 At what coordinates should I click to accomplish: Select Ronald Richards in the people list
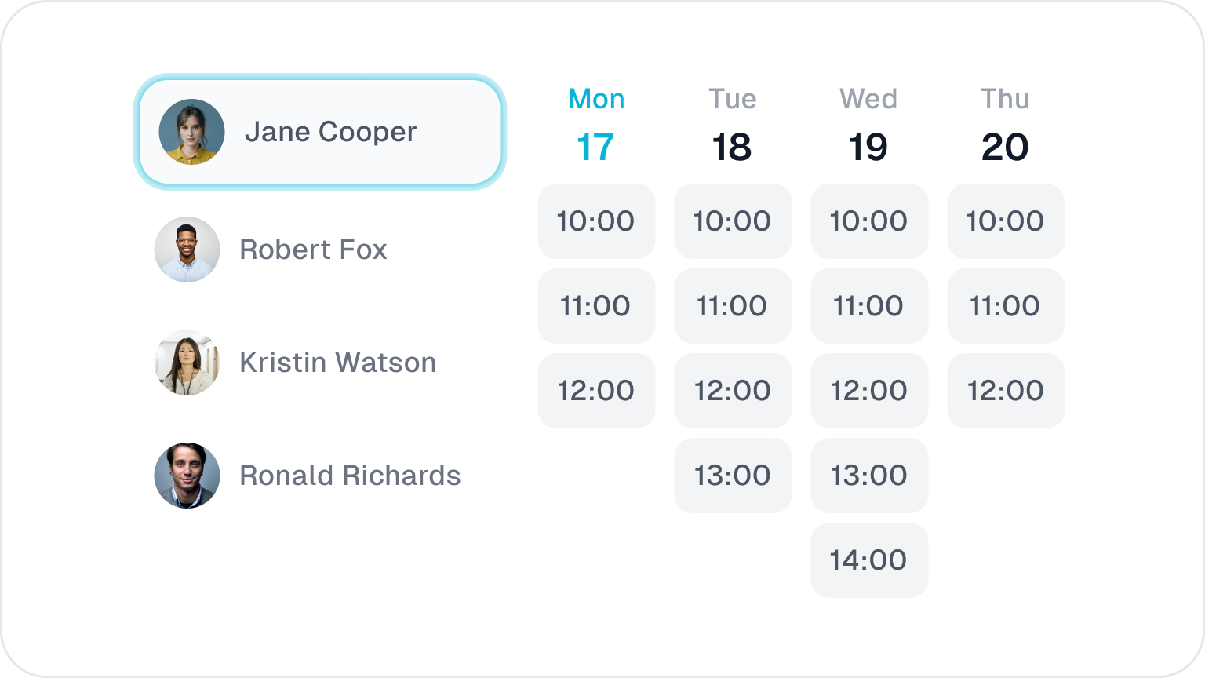coord(350,476)
